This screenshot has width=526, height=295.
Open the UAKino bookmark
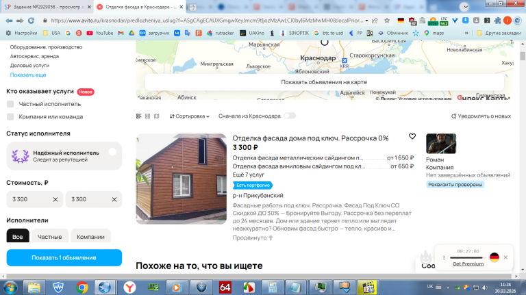tap(252, 33)
